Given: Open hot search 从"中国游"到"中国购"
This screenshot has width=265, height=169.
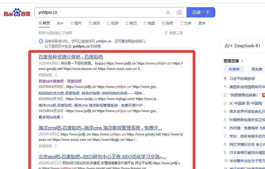Looking at the screenshot, I should (246, 103).
